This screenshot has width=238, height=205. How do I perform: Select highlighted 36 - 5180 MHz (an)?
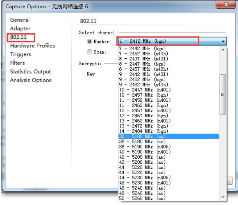169,136
